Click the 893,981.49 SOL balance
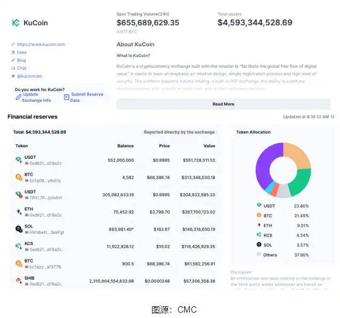 tap(121, 230)
